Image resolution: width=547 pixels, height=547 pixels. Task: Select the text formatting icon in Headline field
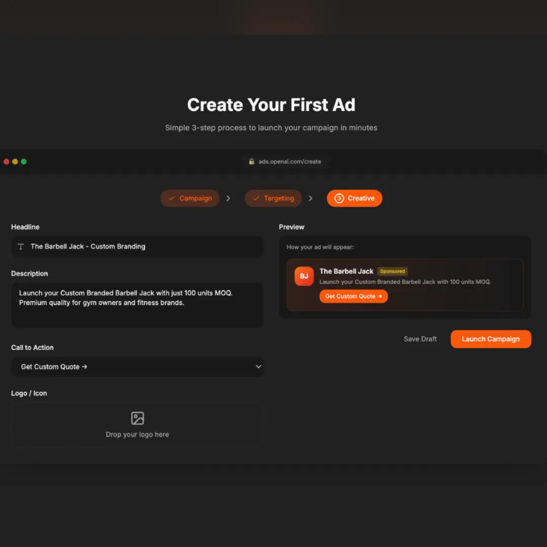21,247
